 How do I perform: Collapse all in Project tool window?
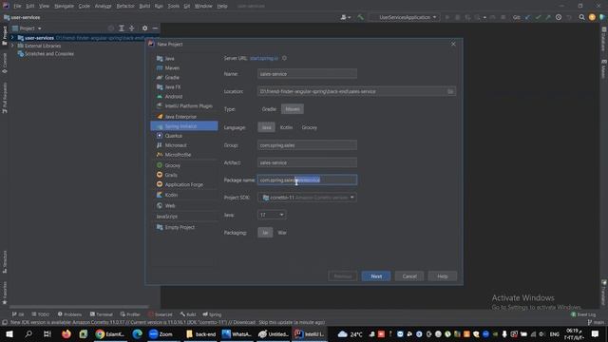click(x=132, y=28)
